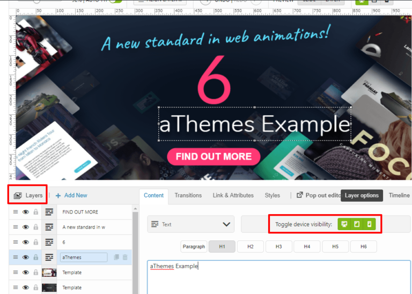Viewport: 412px width, 294px height.
Task: Toggle eye icon on 'A new standard in w' layer
Action: click(26, 227)
